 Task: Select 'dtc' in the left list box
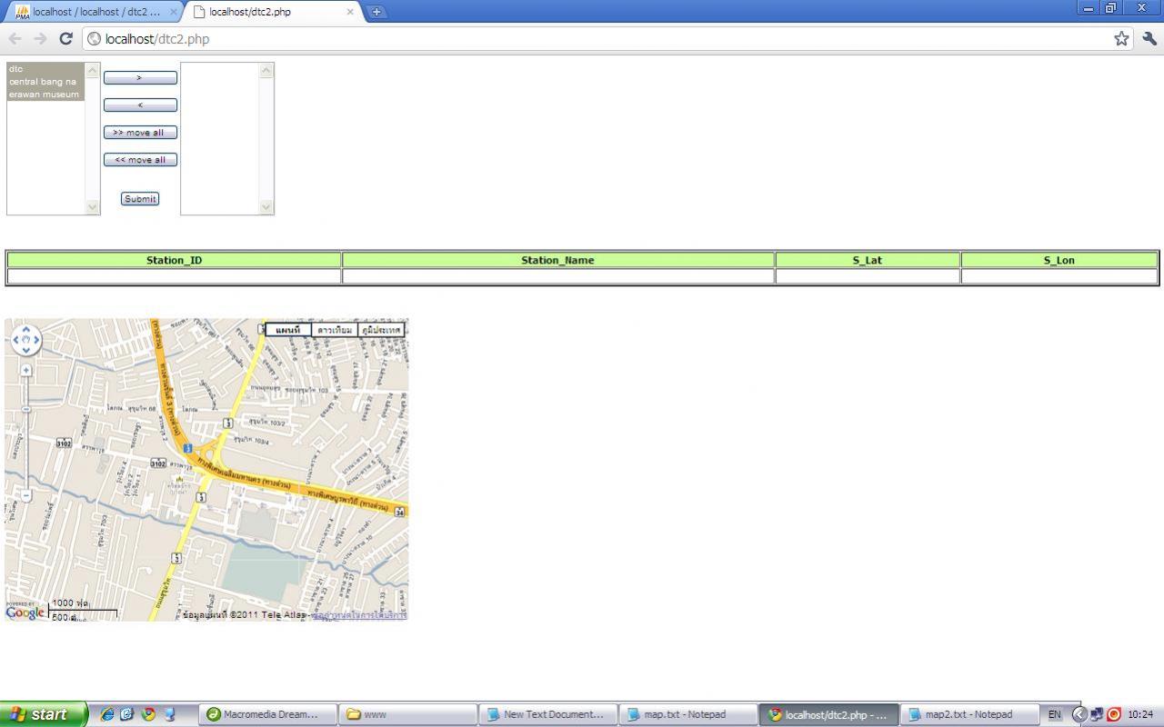[45, 69]
